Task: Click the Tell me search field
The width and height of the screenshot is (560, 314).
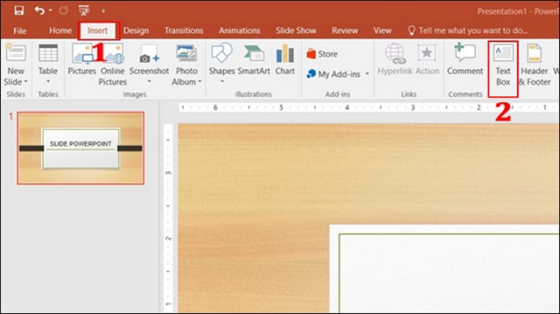Action: [x=473, y=31]
